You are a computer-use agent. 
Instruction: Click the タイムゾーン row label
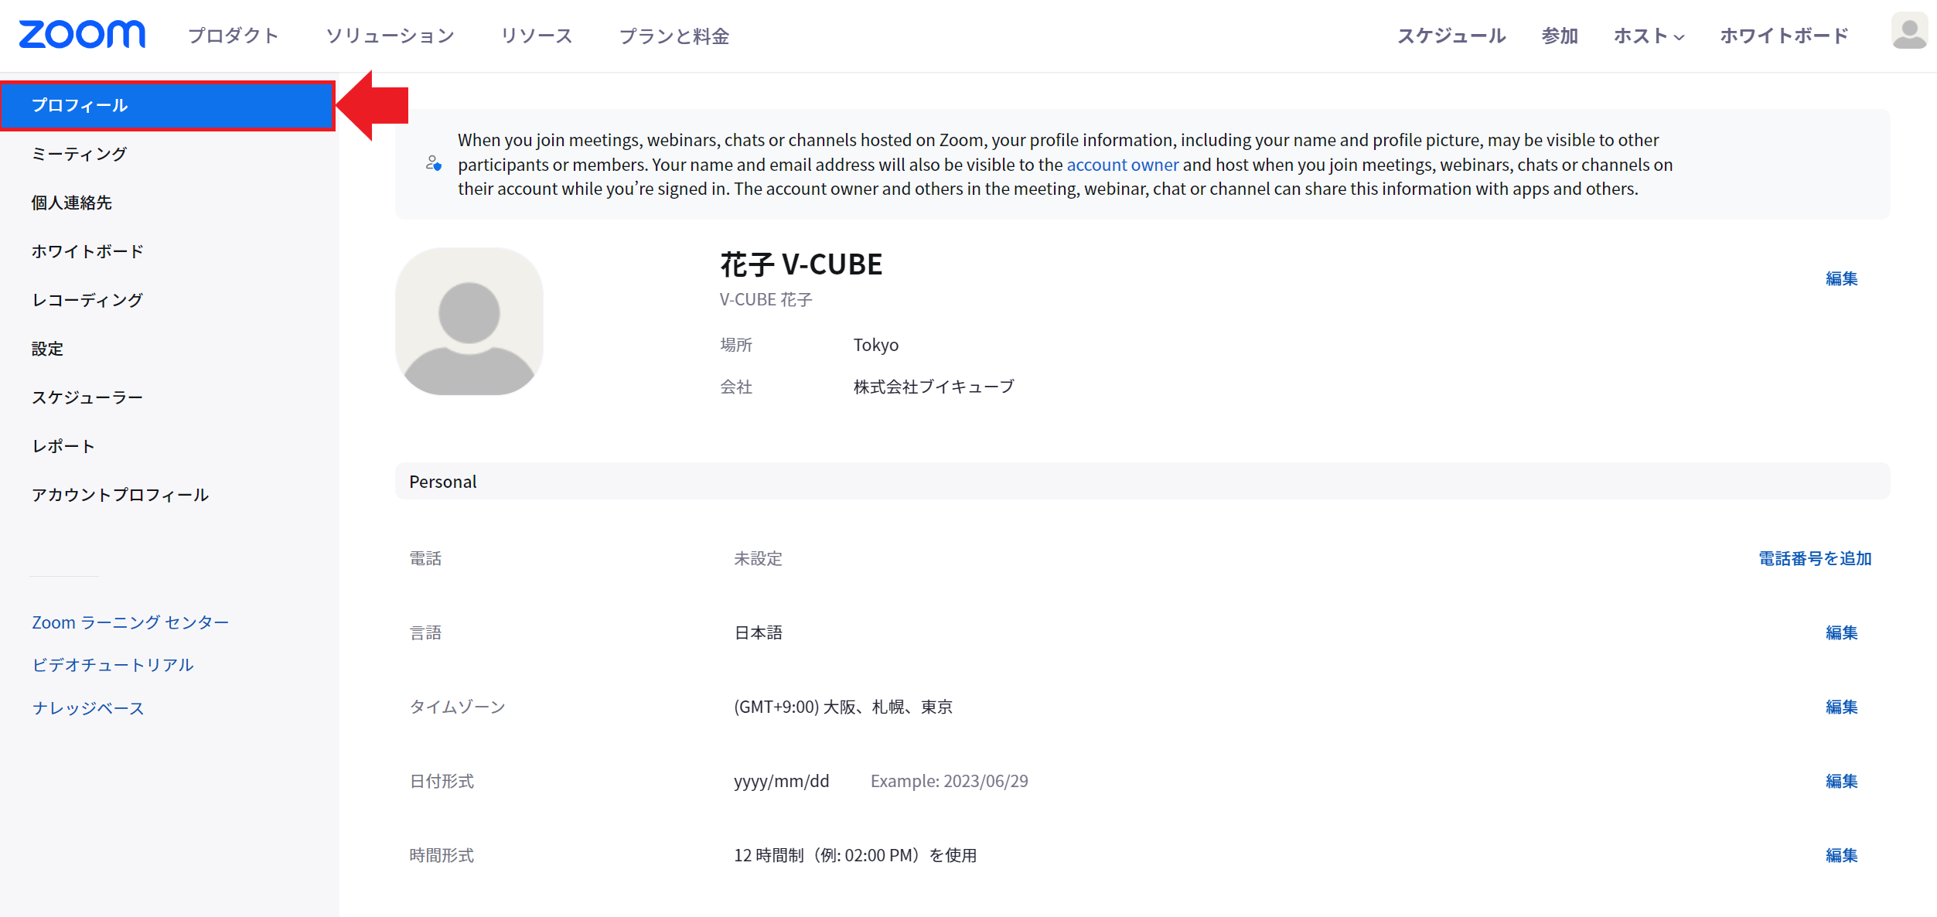(x=457, y=707)
